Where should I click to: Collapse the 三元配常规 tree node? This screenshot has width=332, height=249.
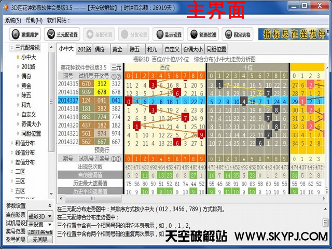coord(11,48)
